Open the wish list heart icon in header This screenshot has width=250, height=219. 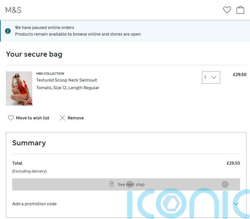227,10
